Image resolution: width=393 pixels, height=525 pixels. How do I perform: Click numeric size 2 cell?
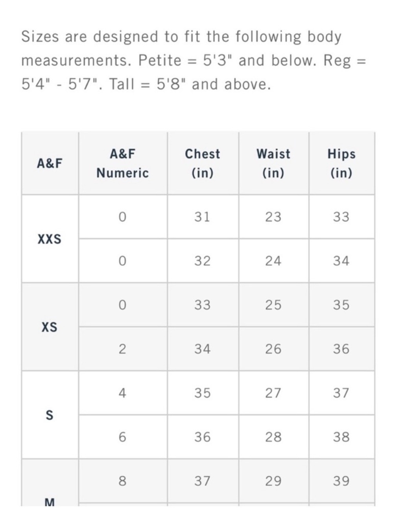click(x=123, y=349)
